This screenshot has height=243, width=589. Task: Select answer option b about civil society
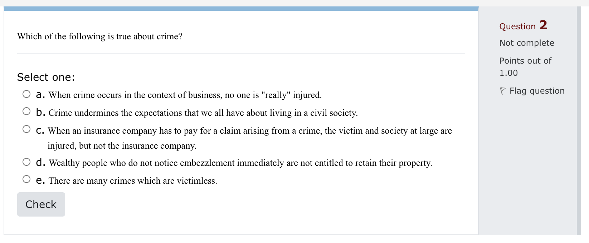(x=26, y=111)
